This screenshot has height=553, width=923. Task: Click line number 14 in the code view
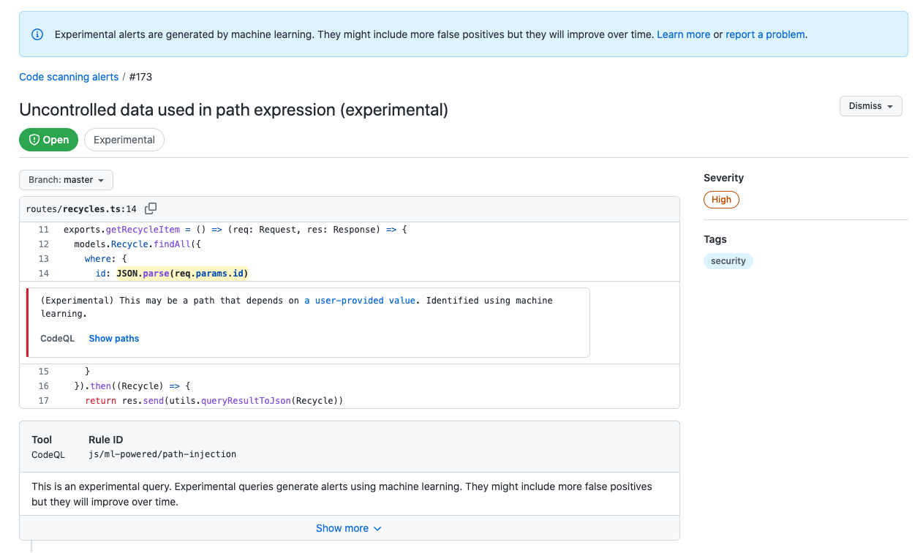(43, 273)
